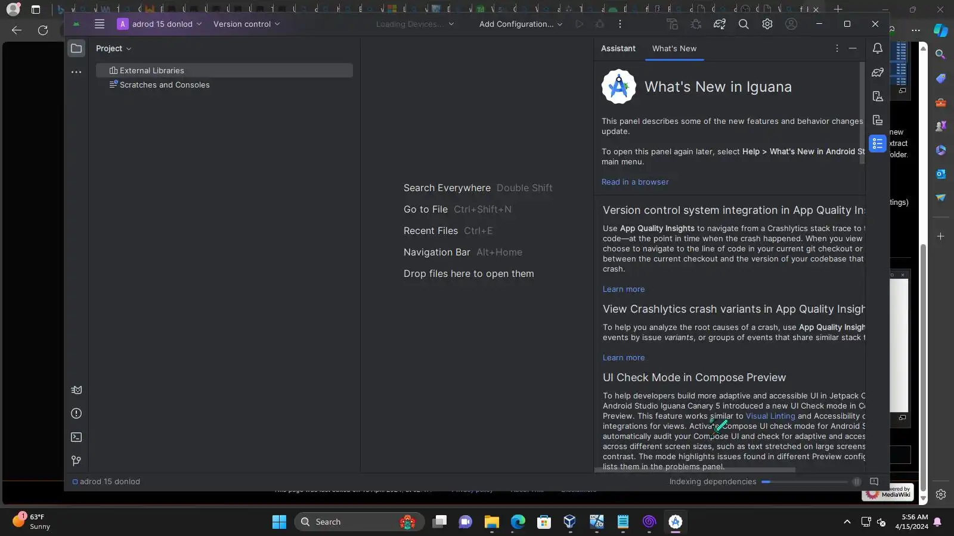Screen dimensions: 954x536
Task: Toggle the Assistant tool window button
Action: click(x=878, y=144)
